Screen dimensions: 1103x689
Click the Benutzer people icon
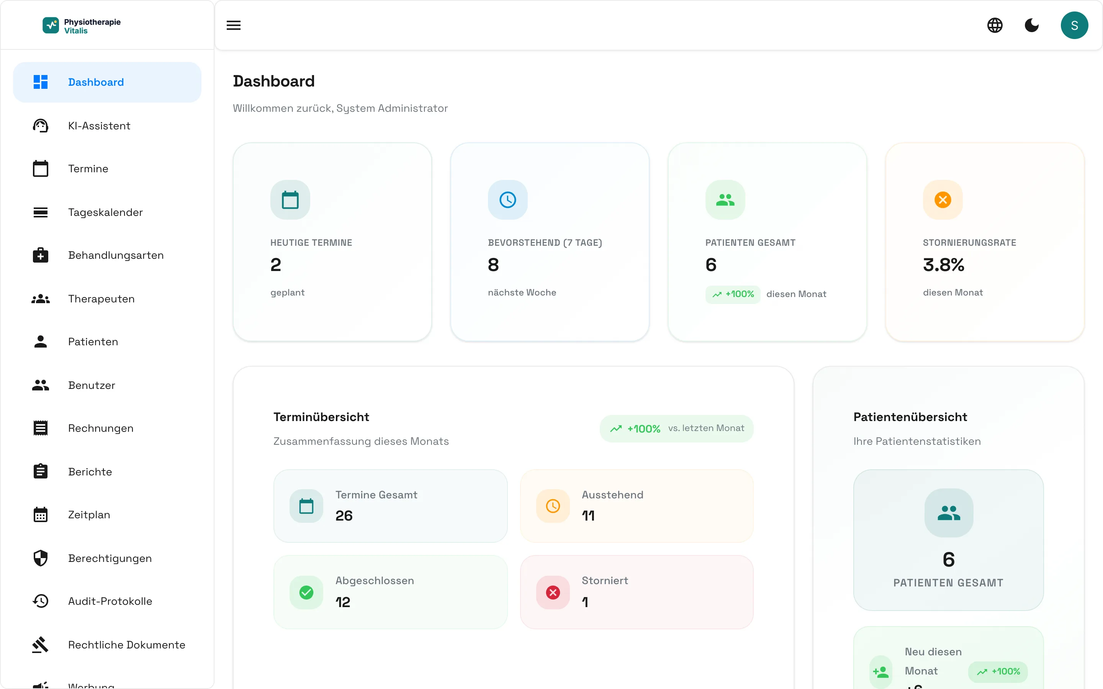pyautogui.click(x=41, y=385)
